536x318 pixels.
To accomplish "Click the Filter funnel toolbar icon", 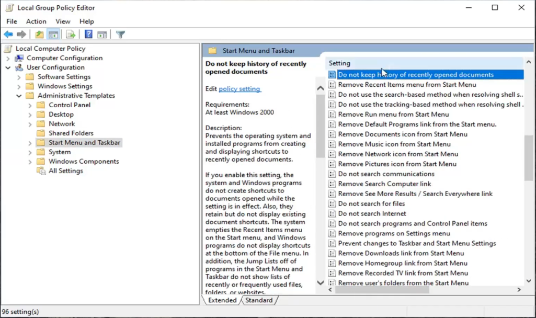I will [120, 34].
